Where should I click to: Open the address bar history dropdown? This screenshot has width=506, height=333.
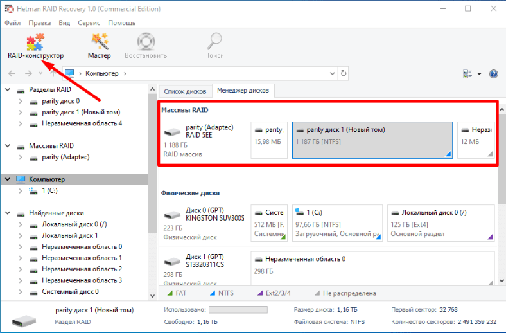point(332,74)
